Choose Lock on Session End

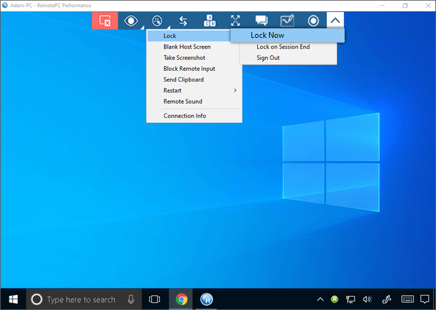click(283, 47)
